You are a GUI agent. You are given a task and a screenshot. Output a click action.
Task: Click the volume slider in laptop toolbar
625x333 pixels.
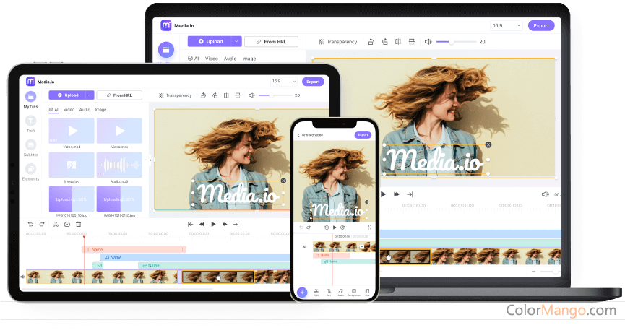point(455,42)
